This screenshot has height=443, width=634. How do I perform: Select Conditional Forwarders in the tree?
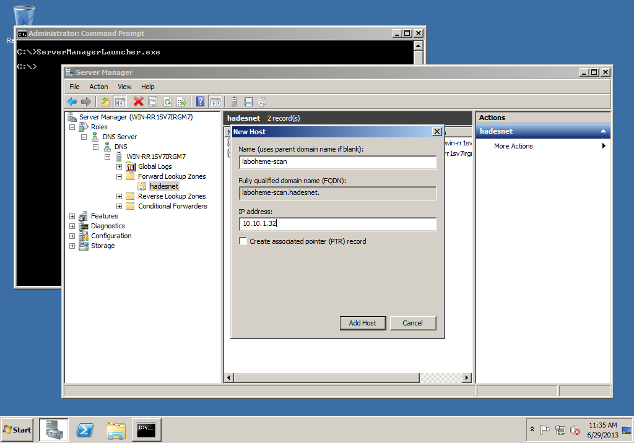172,206
